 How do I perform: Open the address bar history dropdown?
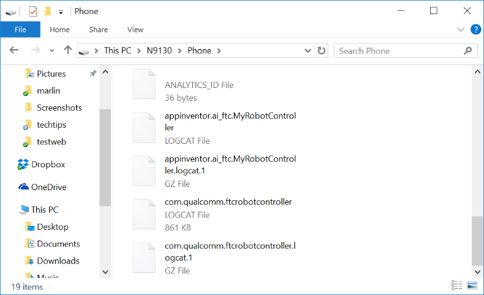click(307, 50)
